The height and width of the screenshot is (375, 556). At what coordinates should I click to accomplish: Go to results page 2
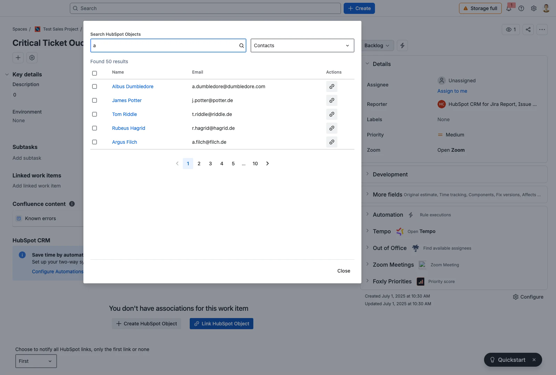[199, 164]
